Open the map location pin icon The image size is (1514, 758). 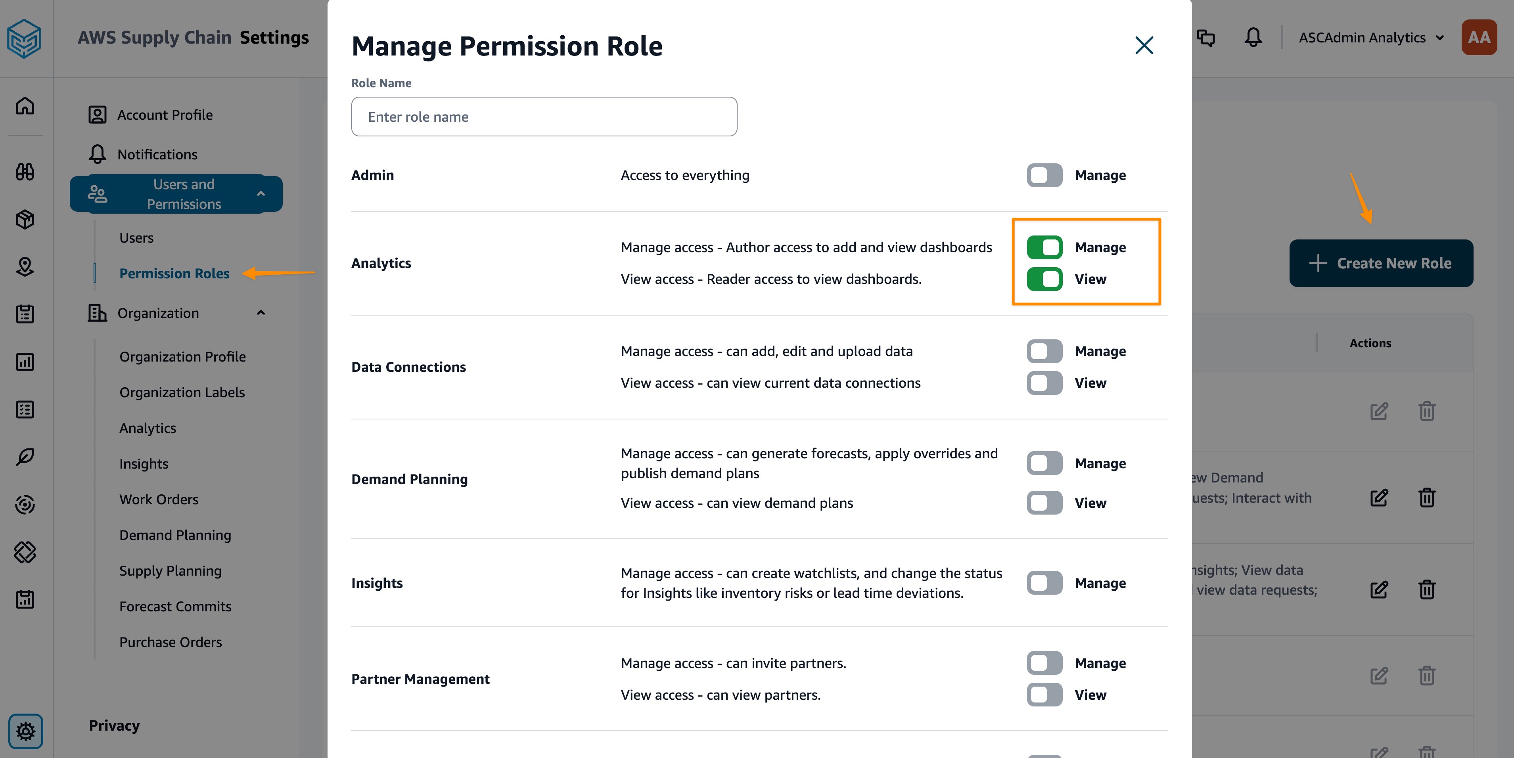click(x=25, y=267)
